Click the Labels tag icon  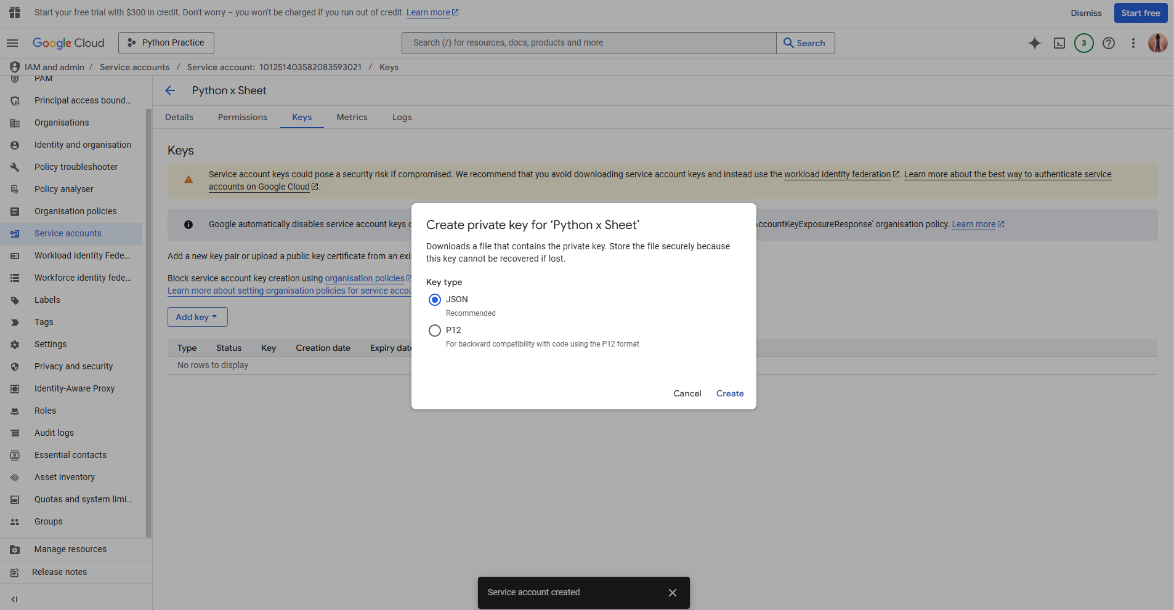[15, 300]
